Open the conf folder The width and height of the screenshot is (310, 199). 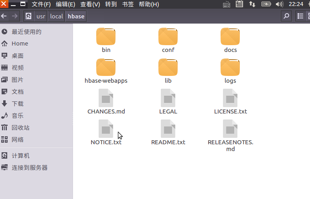[x=168, y=37]
